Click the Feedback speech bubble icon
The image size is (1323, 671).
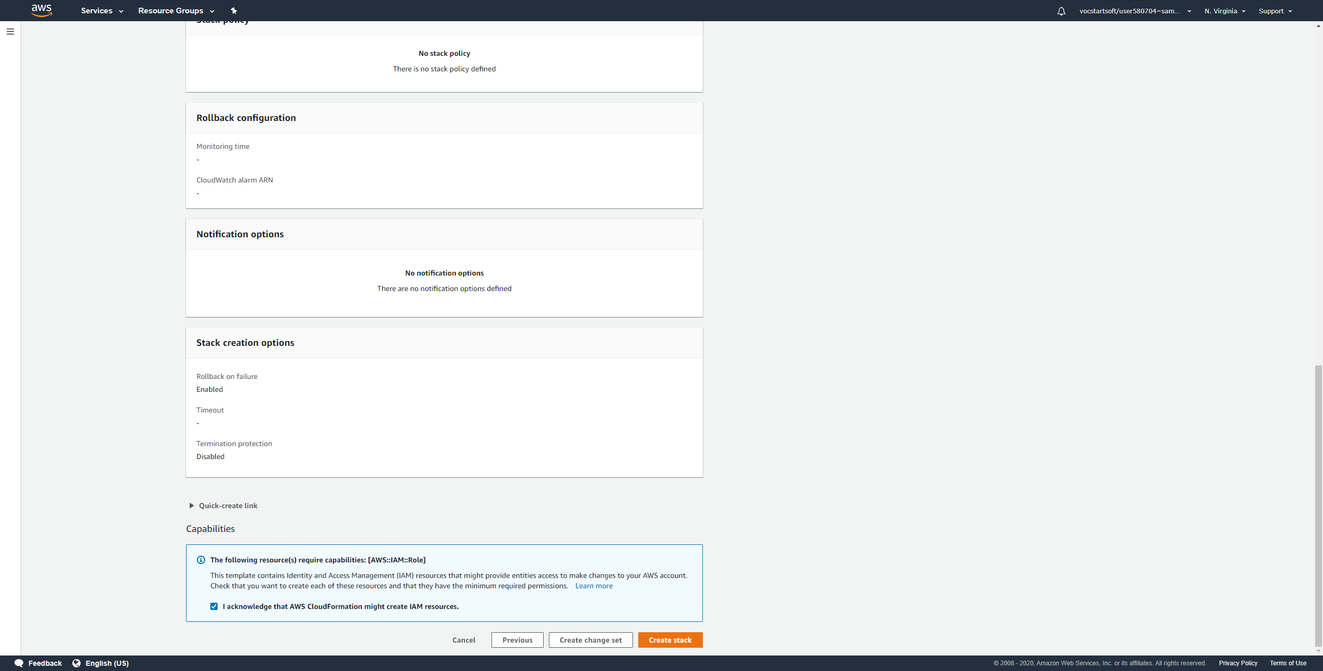click(19, 663)
